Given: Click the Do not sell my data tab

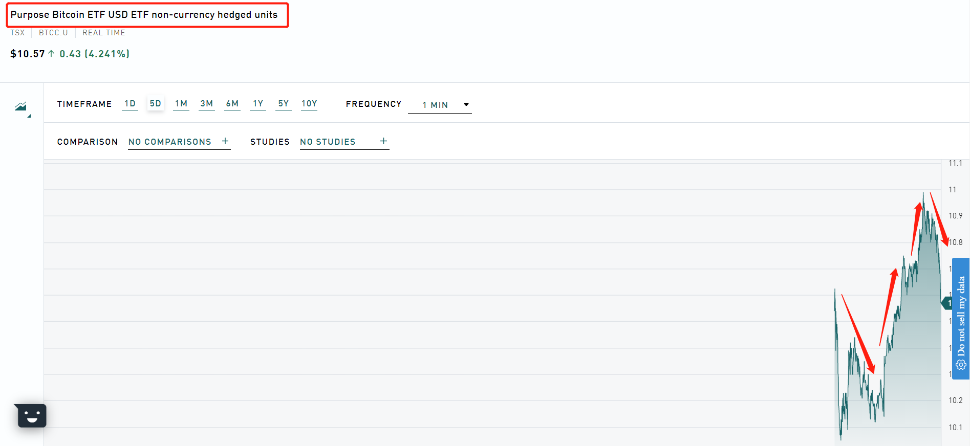Looking at the screenshot, I should click(x=961, y=318).
